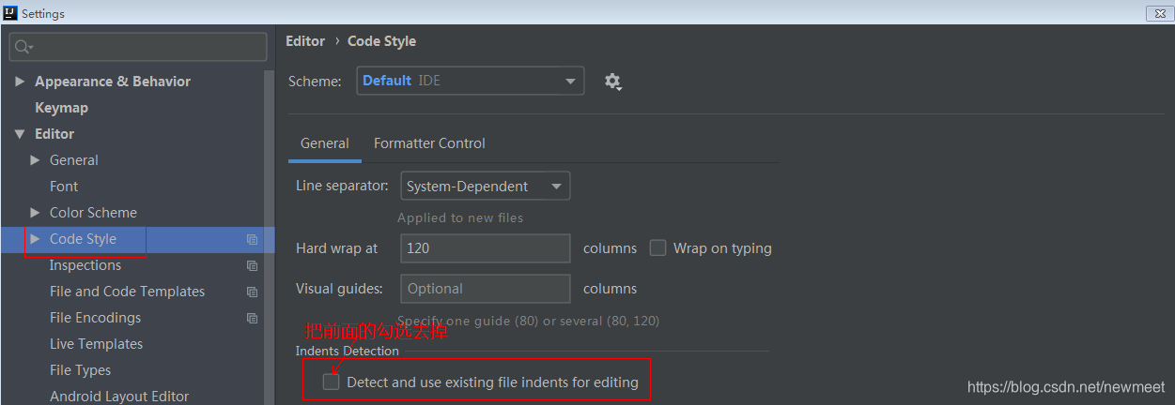1175x405 pixels.
Task: Click project-level icon beside Code Style
Action: pyautogui.click(x=252, y=240)
